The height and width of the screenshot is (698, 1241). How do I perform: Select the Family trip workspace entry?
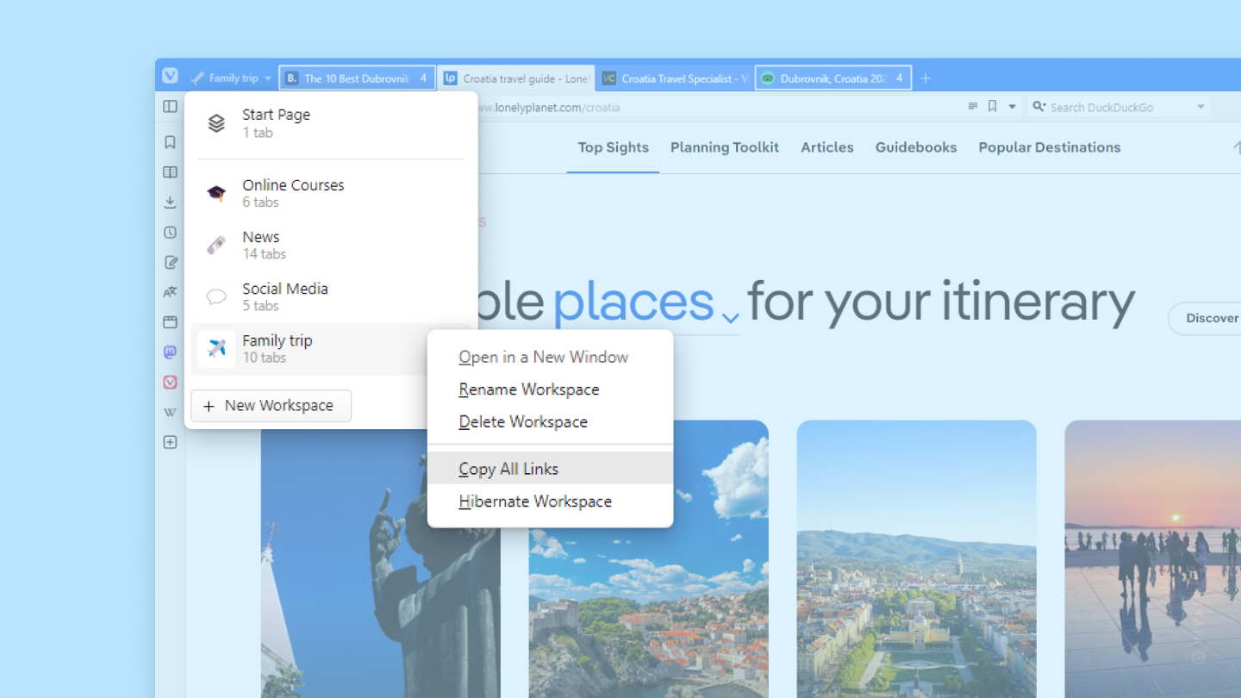(x=331, y=349)
